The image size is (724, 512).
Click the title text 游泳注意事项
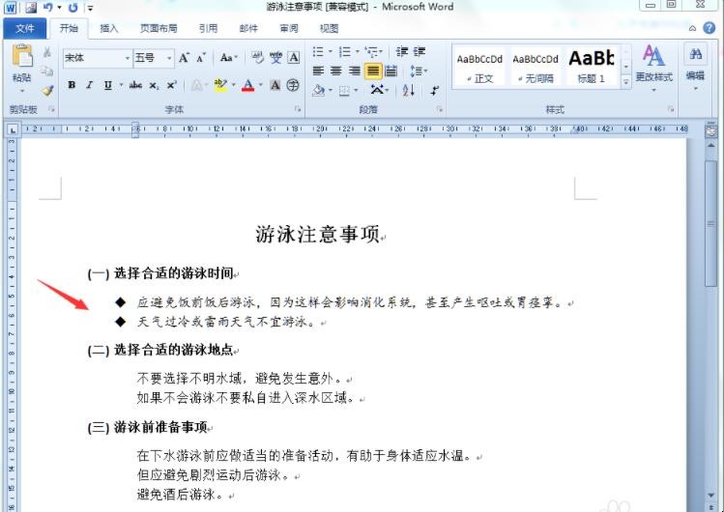pos(318,234)
